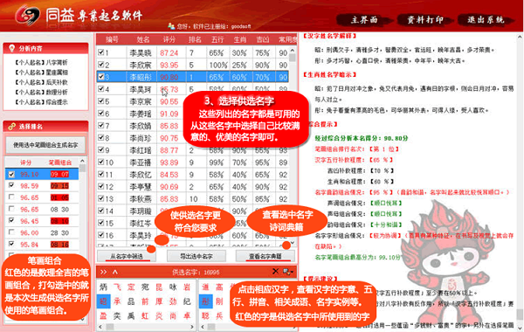Image resolution: width=524 pixels, height=332 pixels.
Task: Select the character 飞 in the grid
Action: click(x=117, y=287)
